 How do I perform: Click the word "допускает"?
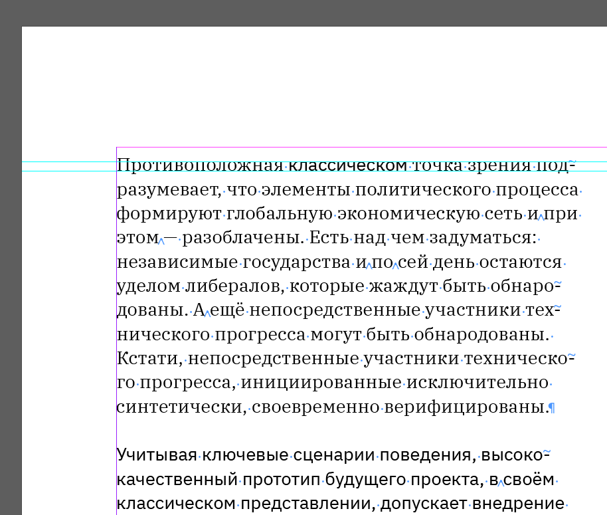coord(424,504)
